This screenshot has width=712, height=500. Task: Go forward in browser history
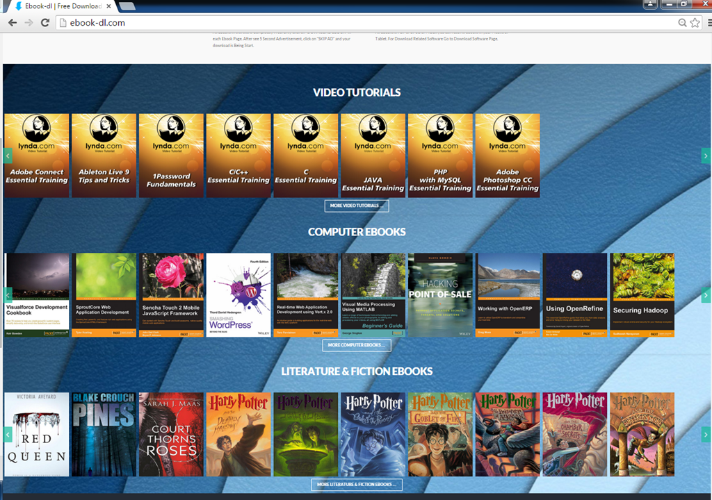(x=29, y=23)
